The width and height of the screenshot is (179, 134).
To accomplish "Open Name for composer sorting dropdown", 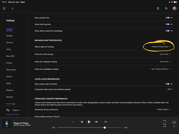I will point(165,61).
